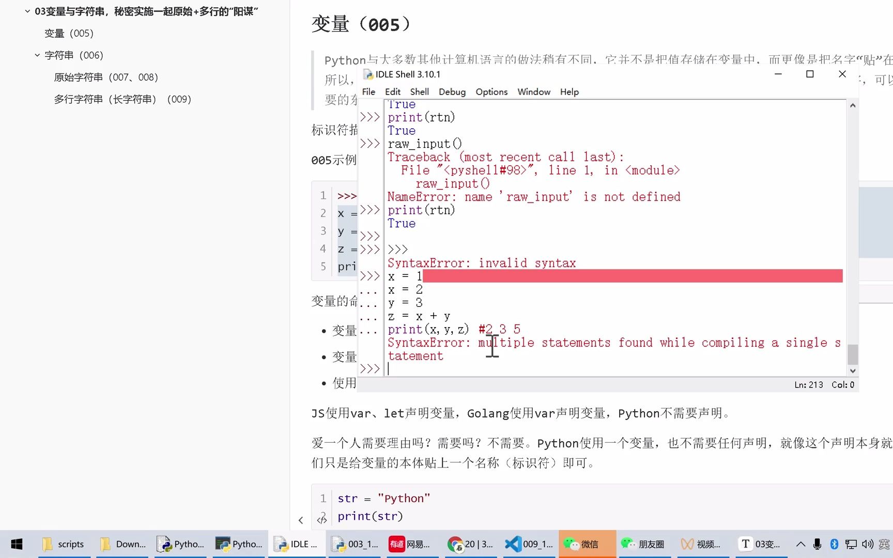The height and width of the screenshot is (558, 893).
Task: Collapse the 字符串 (006) outline node
Action: coord(37,55)
